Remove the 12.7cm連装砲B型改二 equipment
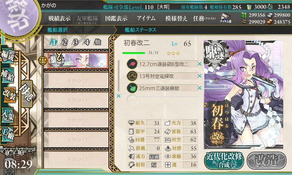The height and width of the screenshot is (175, 292). coord(199,64)
